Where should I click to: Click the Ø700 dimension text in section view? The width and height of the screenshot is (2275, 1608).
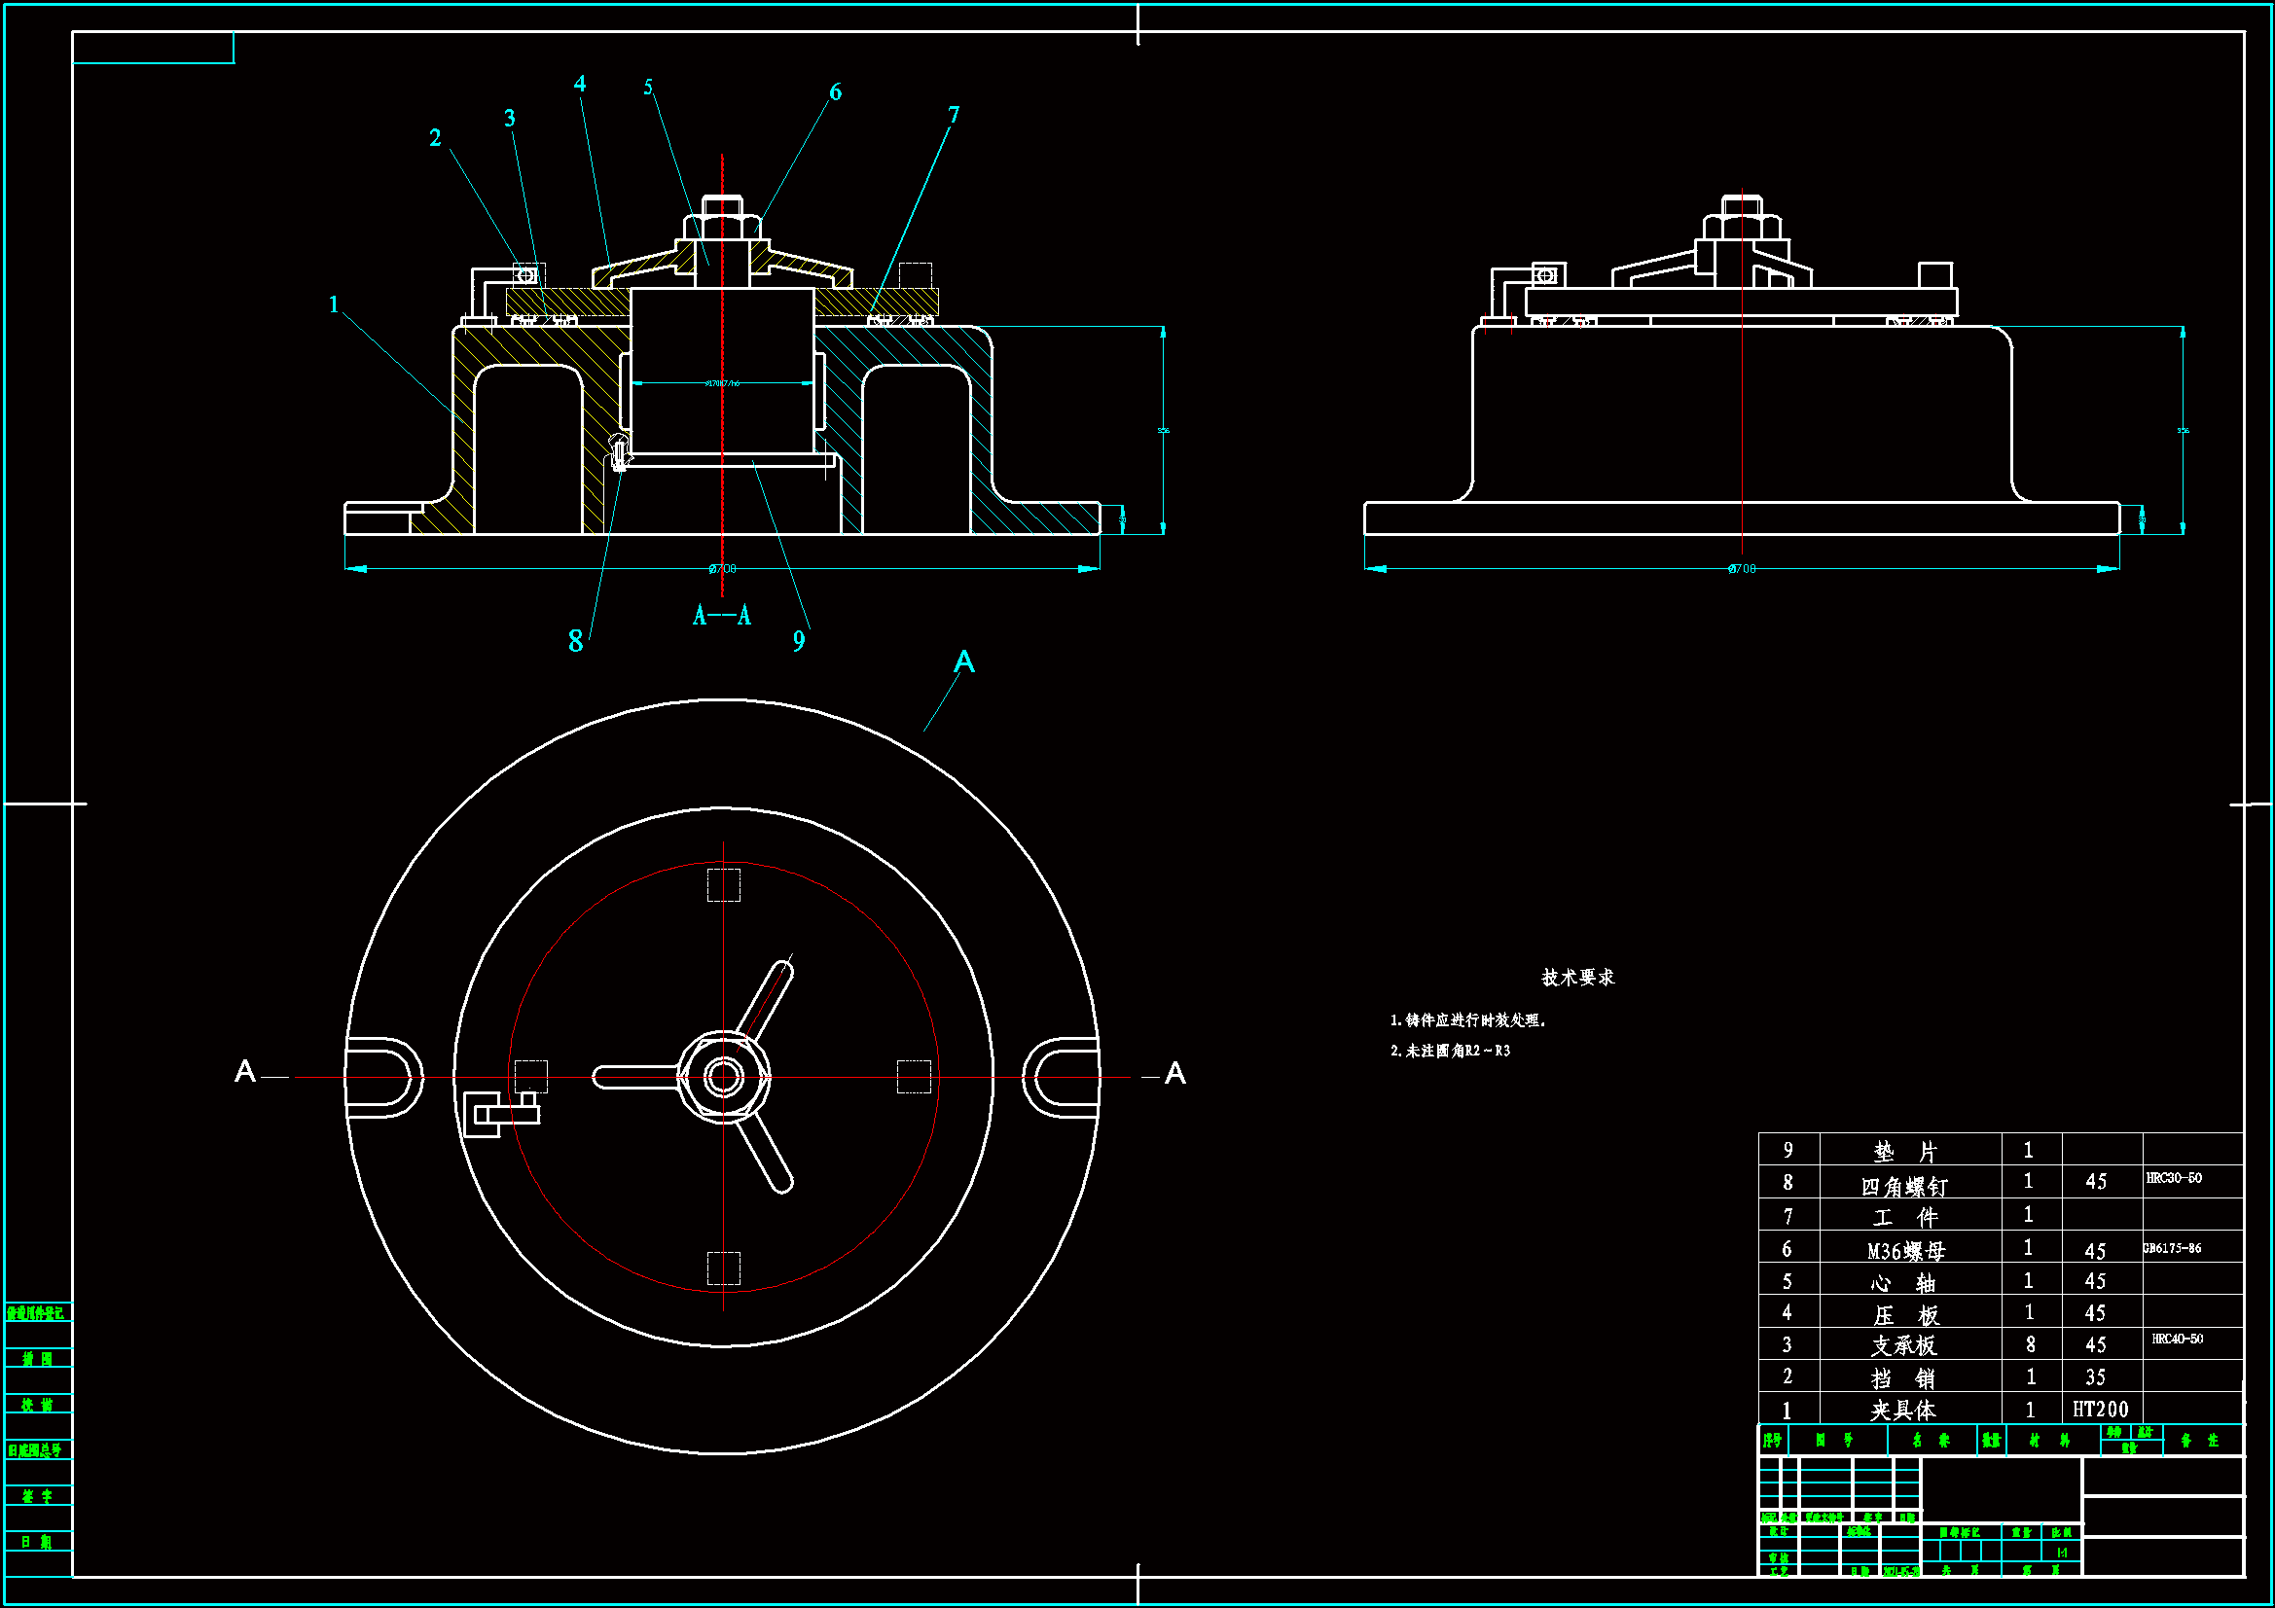click(x=722, y=569)
